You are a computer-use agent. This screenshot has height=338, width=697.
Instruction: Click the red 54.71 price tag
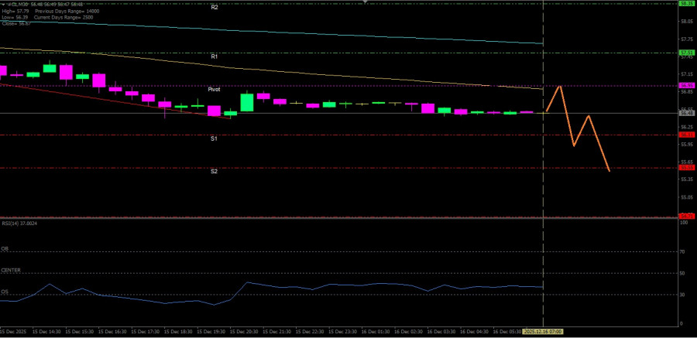(687, 216)
